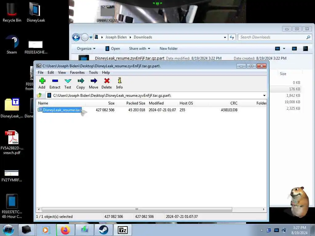Image resolution: width=315 pixels, height=236 pixels.
Task: Open the View menu in 7-Zip
Action: pyautogui.click(x=62, y=73)
